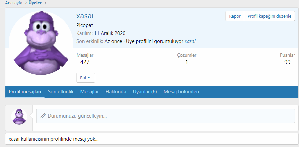The image size is (299, 147).
Task: View the Uyarılar (6) tab
Action: pyautogui.click(x=145, y=92)
